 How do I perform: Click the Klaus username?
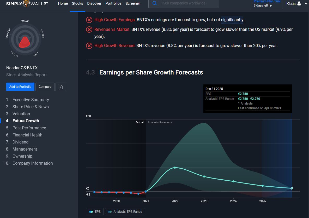(291, 4)
